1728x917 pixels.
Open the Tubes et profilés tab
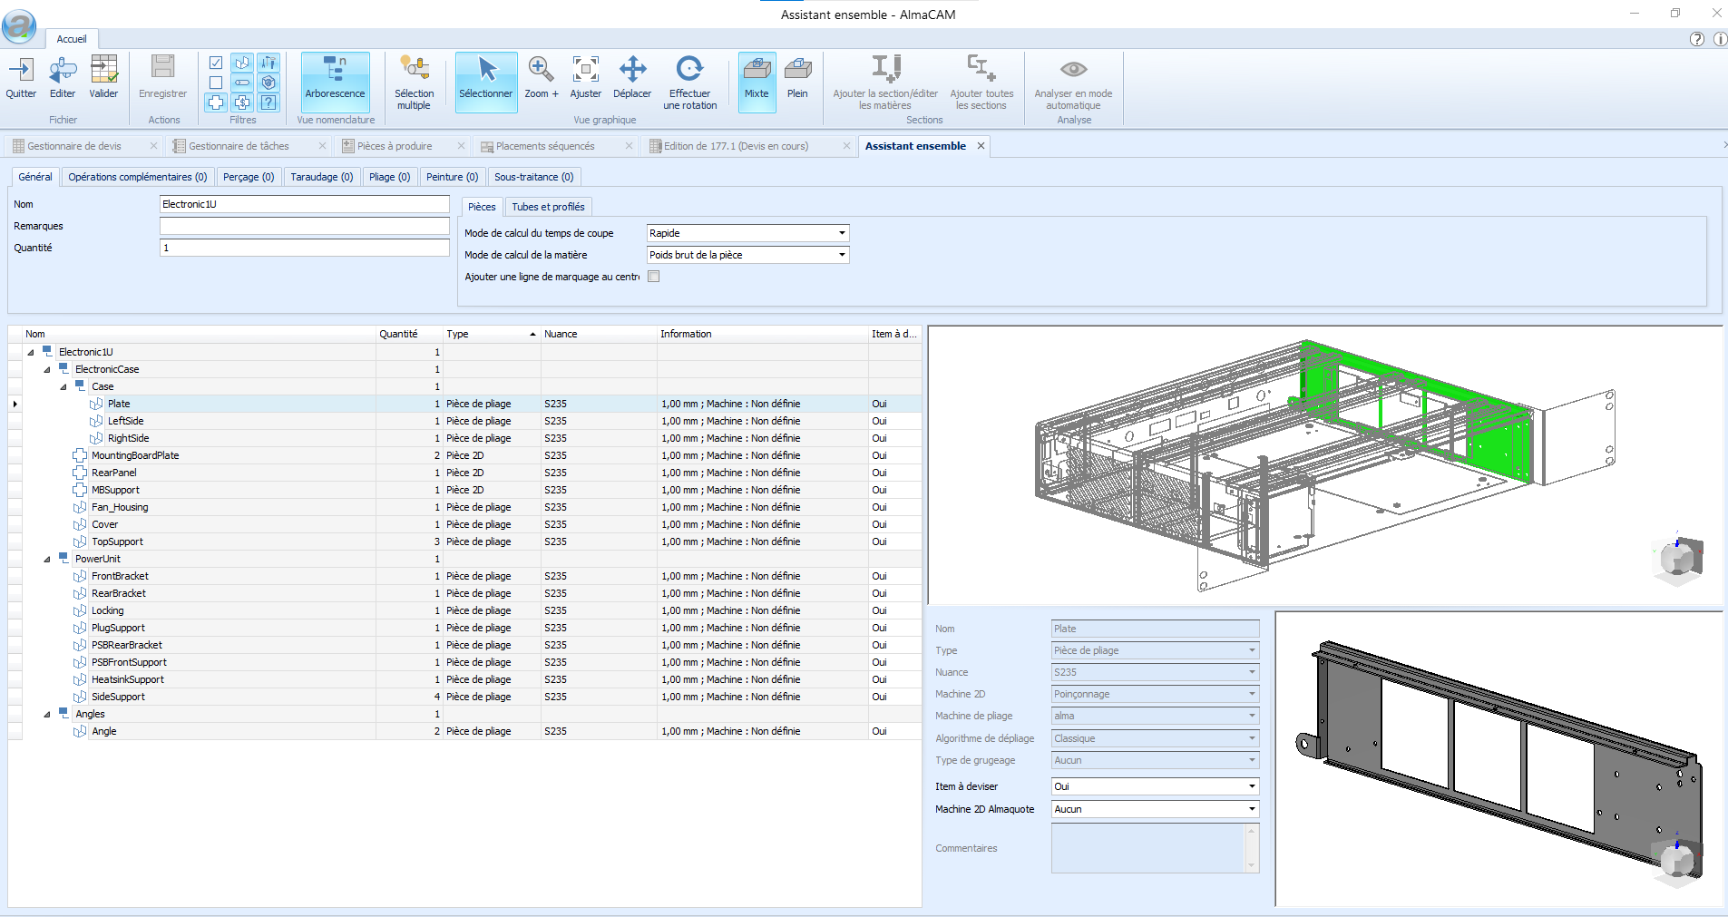click(x=548, y=207)
